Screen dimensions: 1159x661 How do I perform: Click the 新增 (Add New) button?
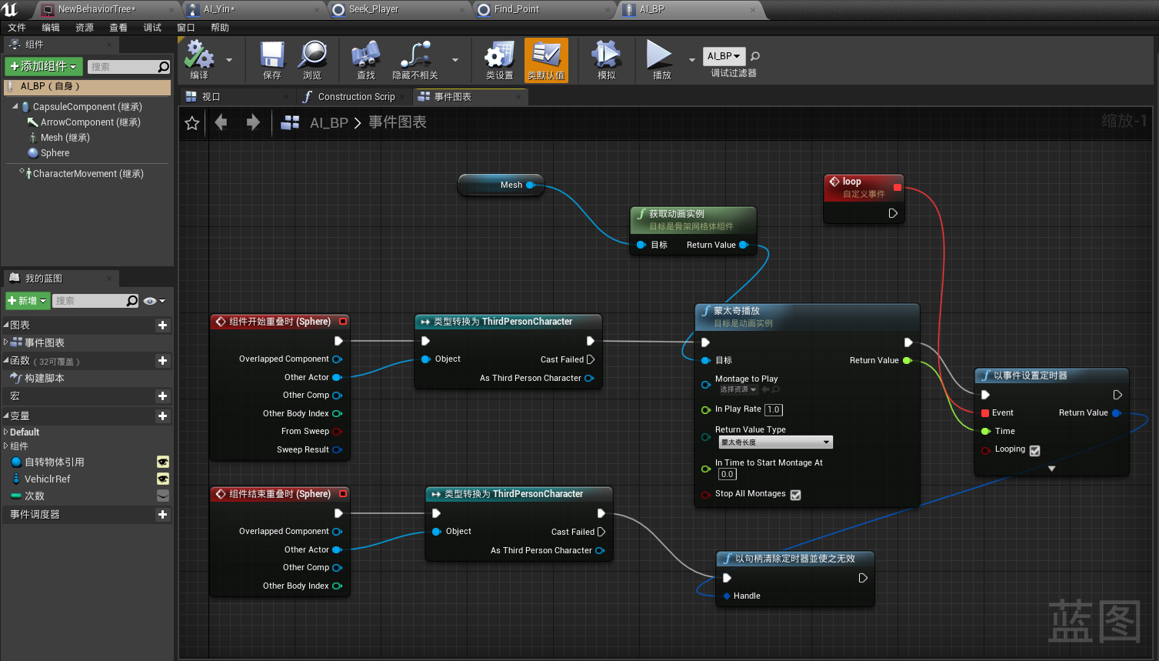28,301
